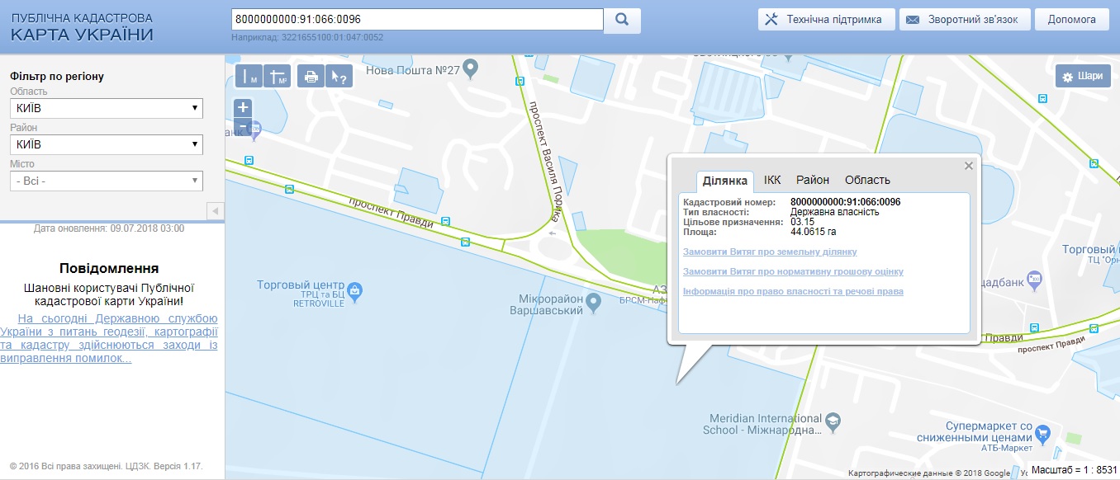This screenshot has width=1120, height=480.
Task: Activate the parcel info cursor tool
Action: click(x=339, y=77)
